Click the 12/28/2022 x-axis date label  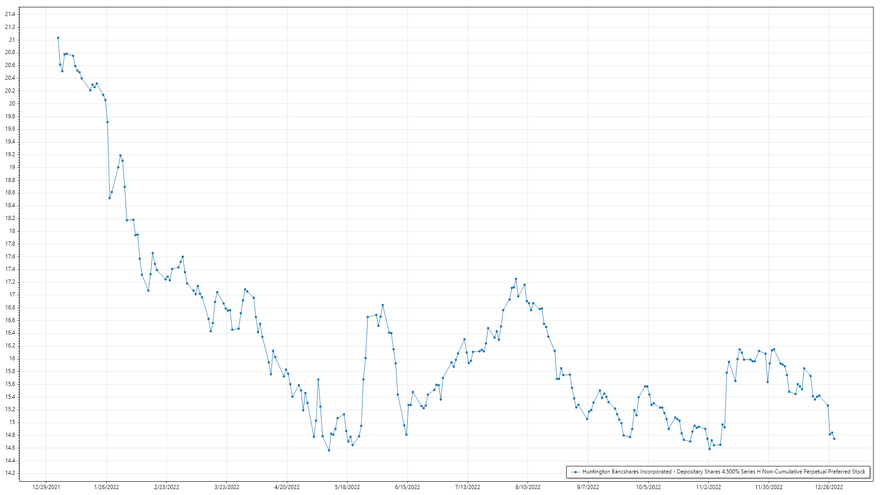point(829,487)
